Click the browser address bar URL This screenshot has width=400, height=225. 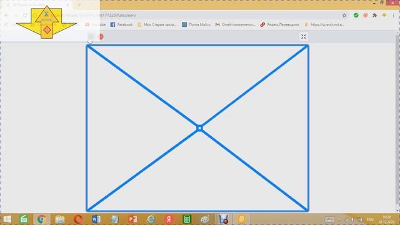[117, 15]
